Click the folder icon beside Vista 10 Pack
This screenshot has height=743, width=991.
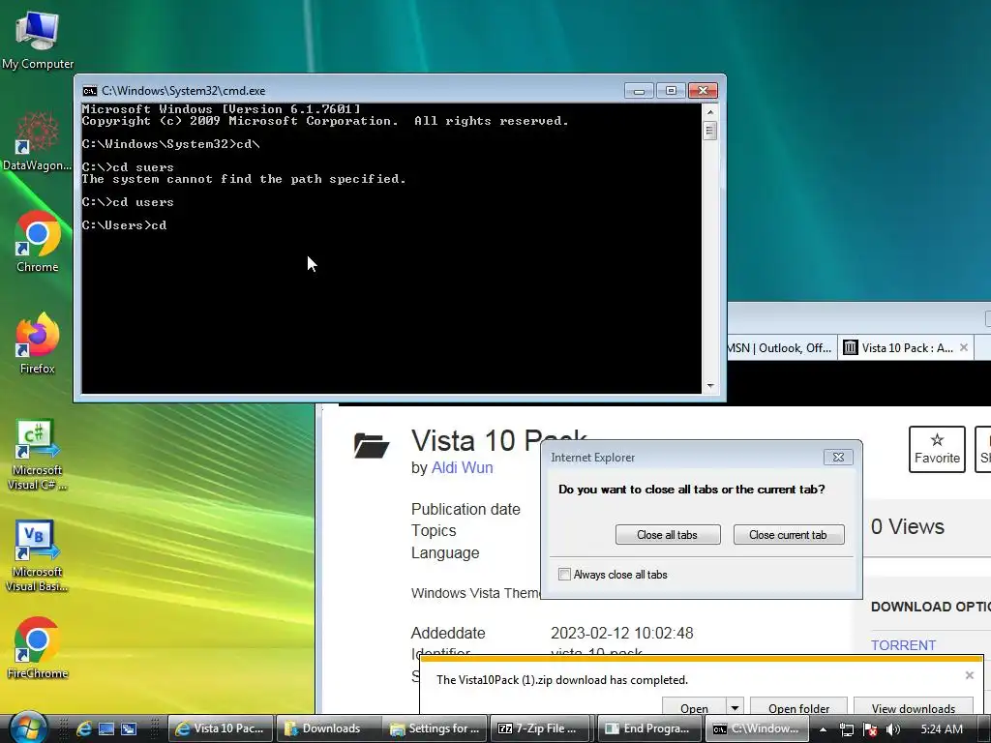pyautogui.click(x=372, y=445)
